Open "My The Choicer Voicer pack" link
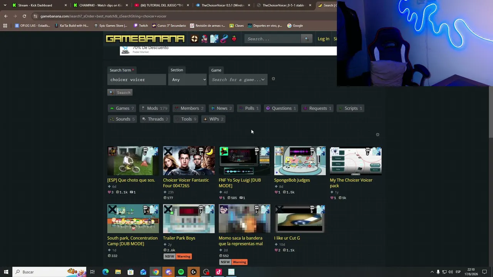Viewport: 493px width, 277px height. pyautogui.click(x=351, y=183)
